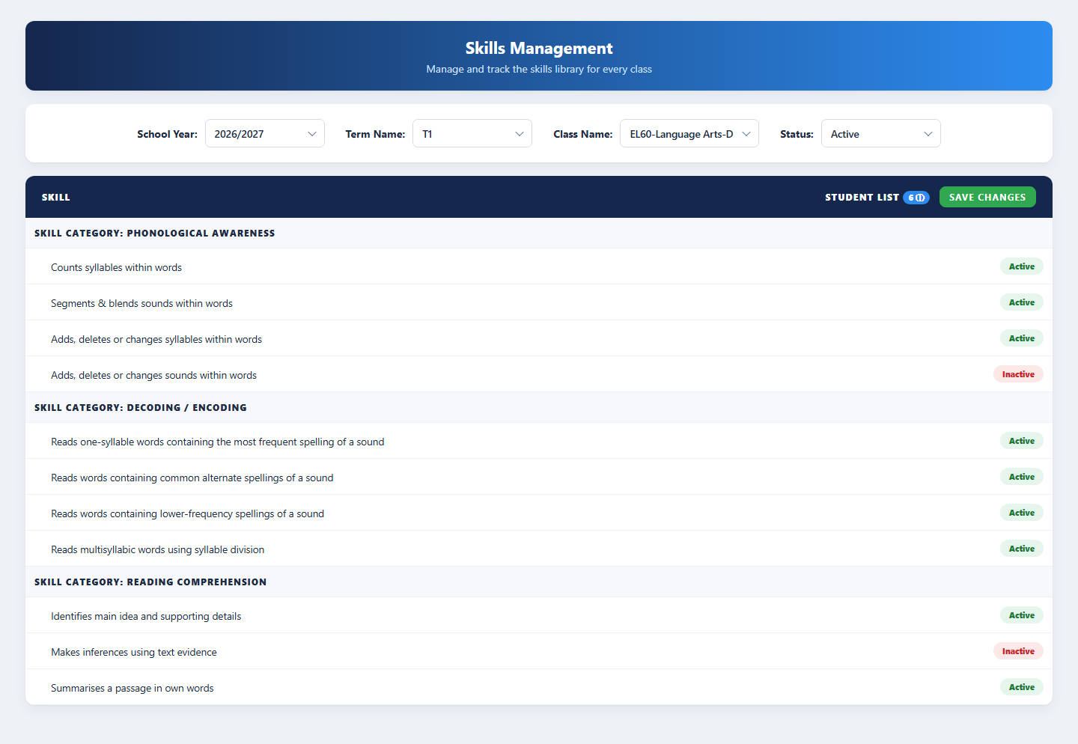The width and height of the screenshot is (1078, 744).
Task: Click skill Adds, deletes or changes sounds within words
Action: point(153,375)
